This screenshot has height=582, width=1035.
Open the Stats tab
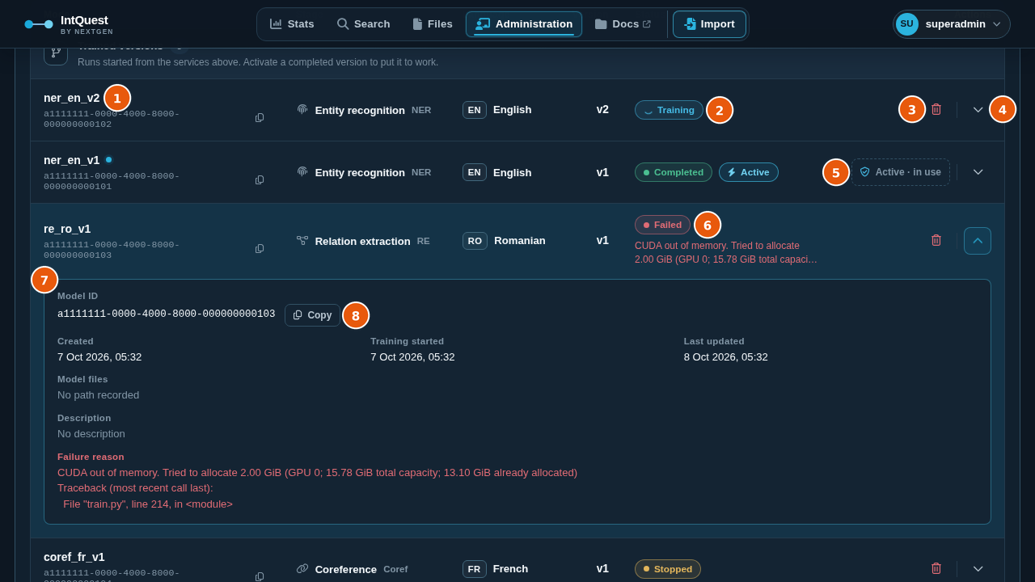click(x=292, y=24)
